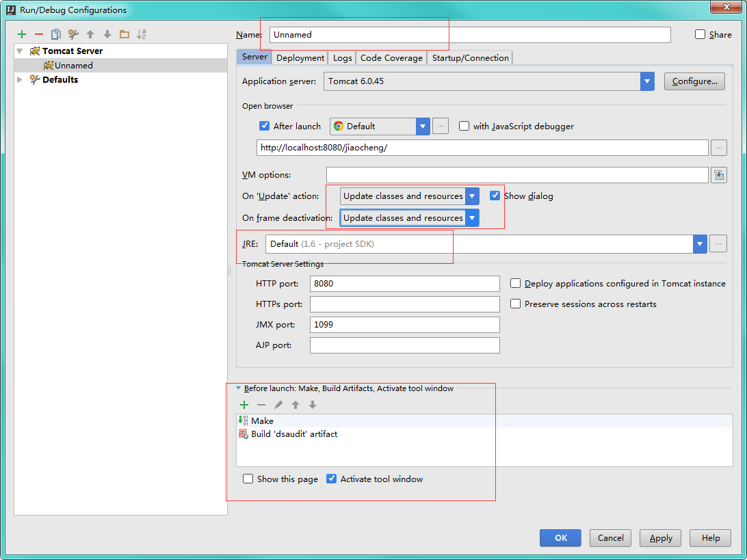The width and height of the screenshot is (747, 560).
Task: Browse for alternative JRE ellipsis
Action: pyautogui.click(x=718, y=244)
